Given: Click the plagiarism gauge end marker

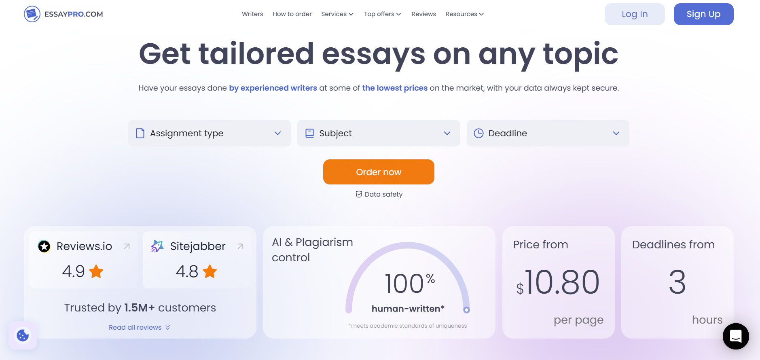Looking at the screenshot, I should [466, 310].
